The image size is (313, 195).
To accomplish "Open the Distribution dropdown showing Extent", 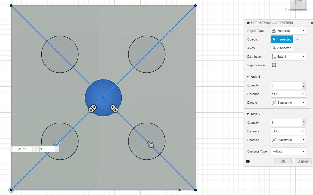I will tap(288, 57).
